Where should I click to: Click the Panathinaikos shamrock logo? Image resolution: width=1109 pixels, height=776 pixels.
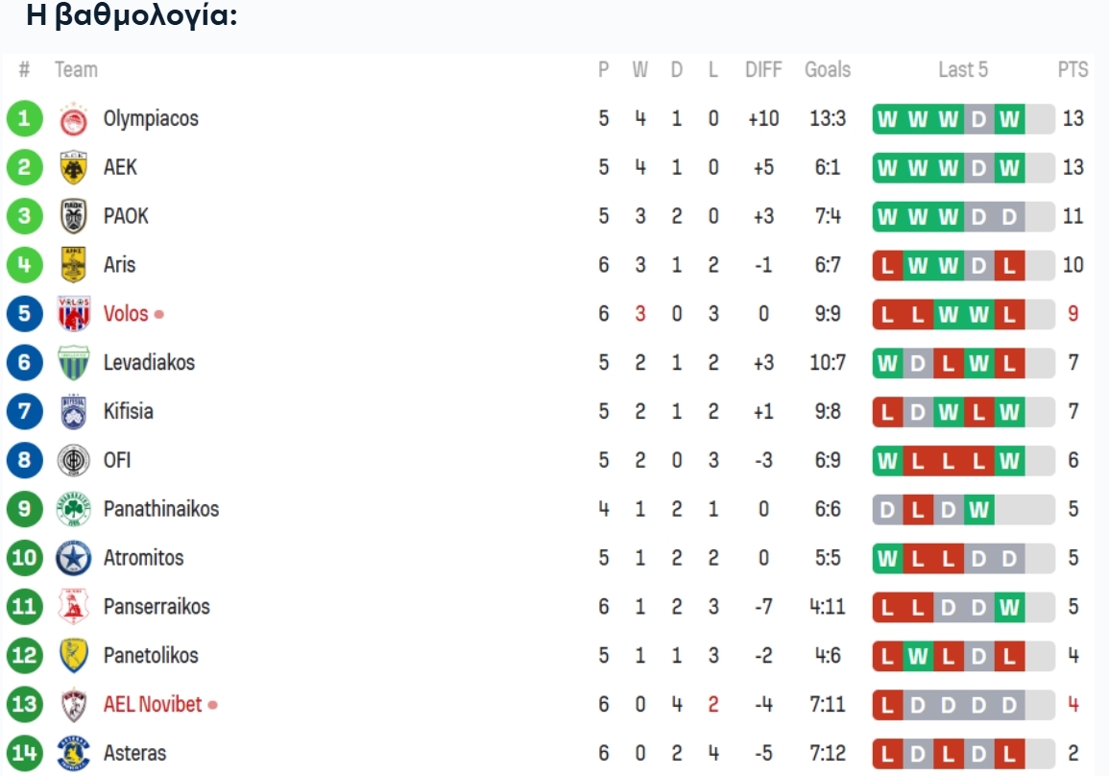(74, 509)
